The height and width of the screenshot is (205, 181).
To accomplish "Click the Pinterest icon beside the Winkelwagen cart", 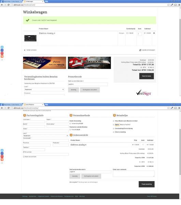I will click(2, 53).
